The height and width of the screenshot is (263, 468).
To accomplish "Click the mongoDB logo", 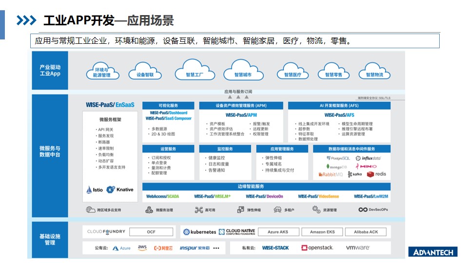I will [337, 167].
